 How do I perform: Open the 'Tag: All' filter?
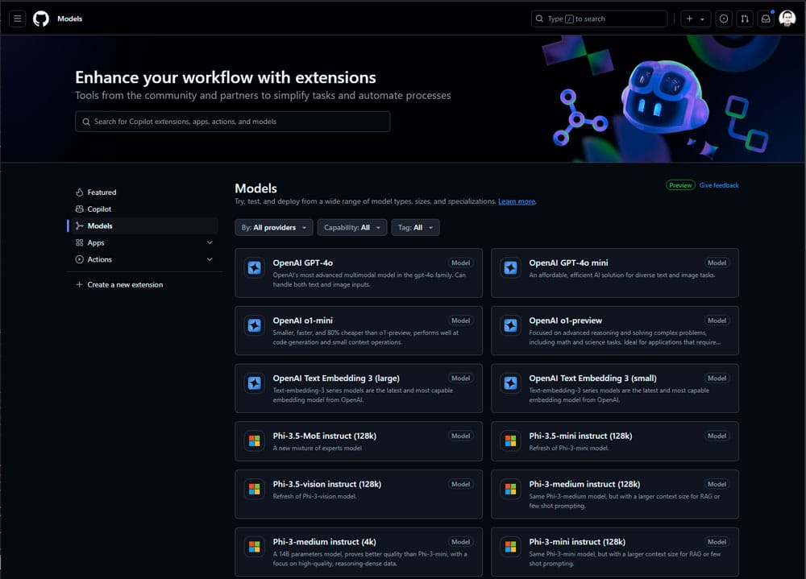point(415,228)
